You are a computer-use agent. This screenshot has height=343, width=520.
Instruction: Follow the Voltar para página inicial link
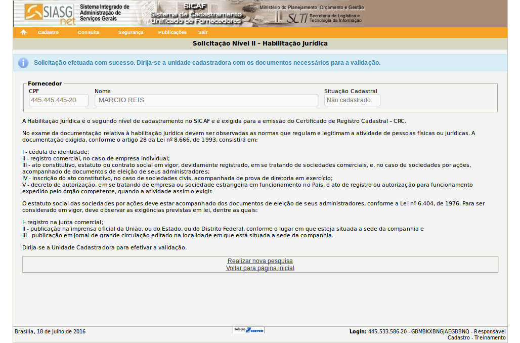pyautogui.click(x=260, y=268)
